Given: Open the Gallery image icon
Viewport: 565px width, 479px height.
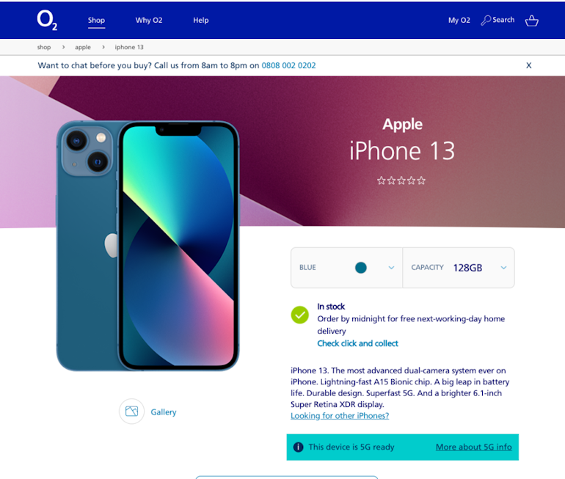Looking at the screenshot, I should click(x=131, y=412).
